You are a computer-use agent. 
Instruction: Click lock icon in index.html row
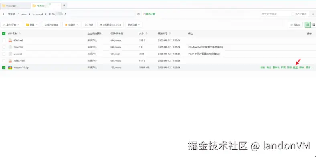96,61
